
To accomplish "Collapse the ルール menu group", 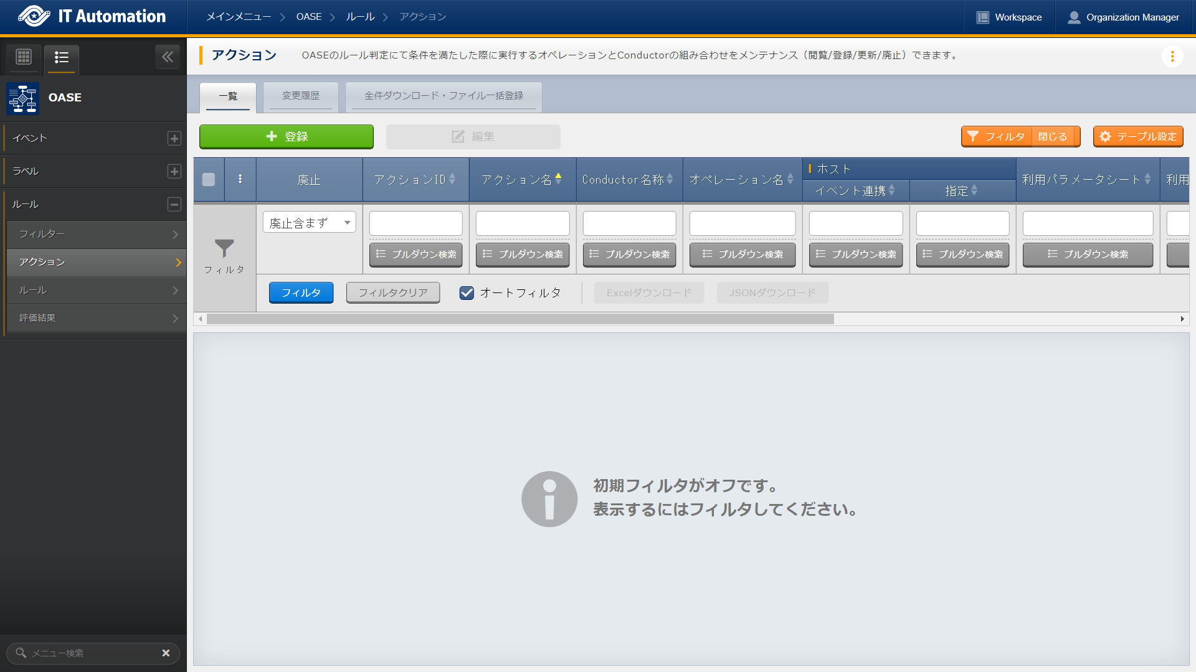I will (174, 204).
